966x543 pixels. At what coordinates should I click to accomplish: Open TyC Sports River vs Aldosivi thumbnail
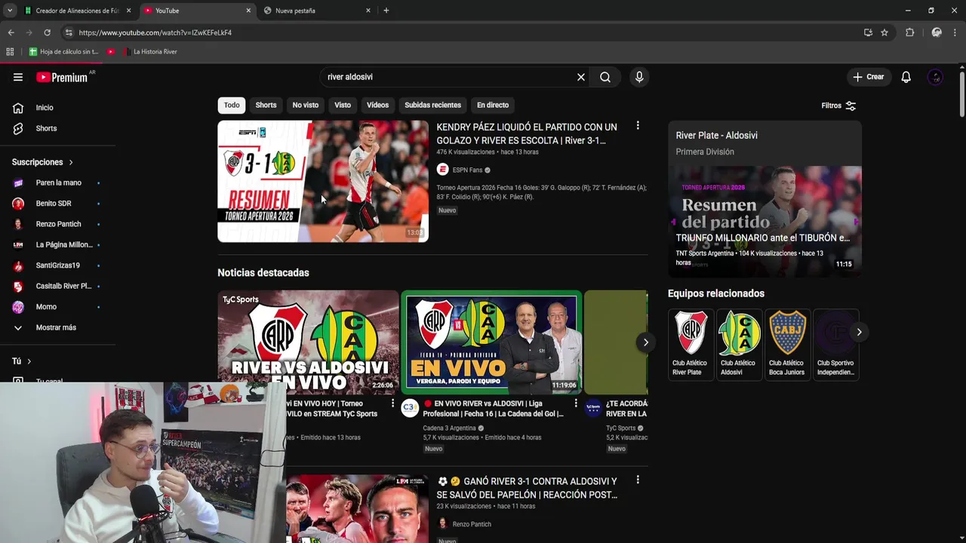coord(308,342)
